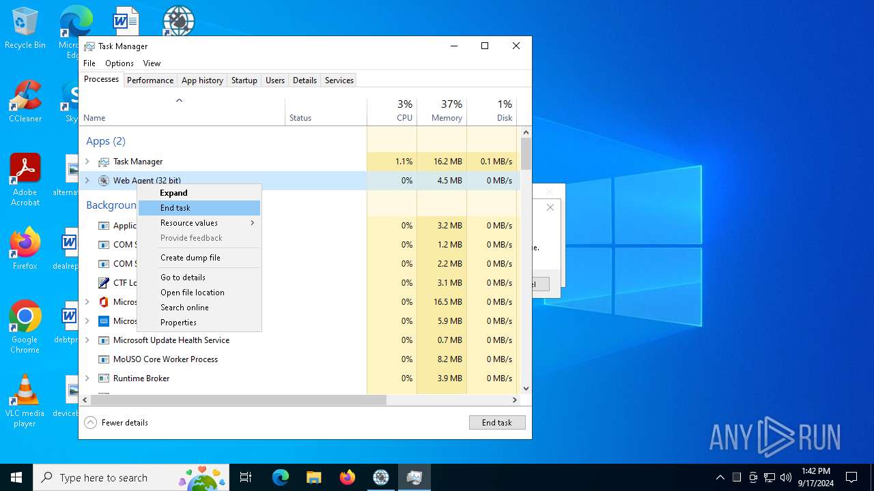The image size is (874, 491).
Task: Open Firefox from the taskbar
Action: pos(348,477)
